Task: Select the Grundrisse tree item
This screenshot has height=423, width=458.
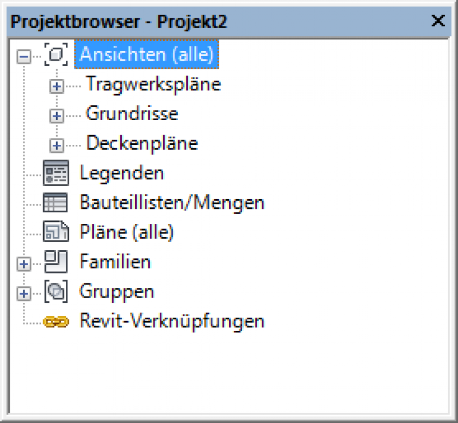Action: 132,113
